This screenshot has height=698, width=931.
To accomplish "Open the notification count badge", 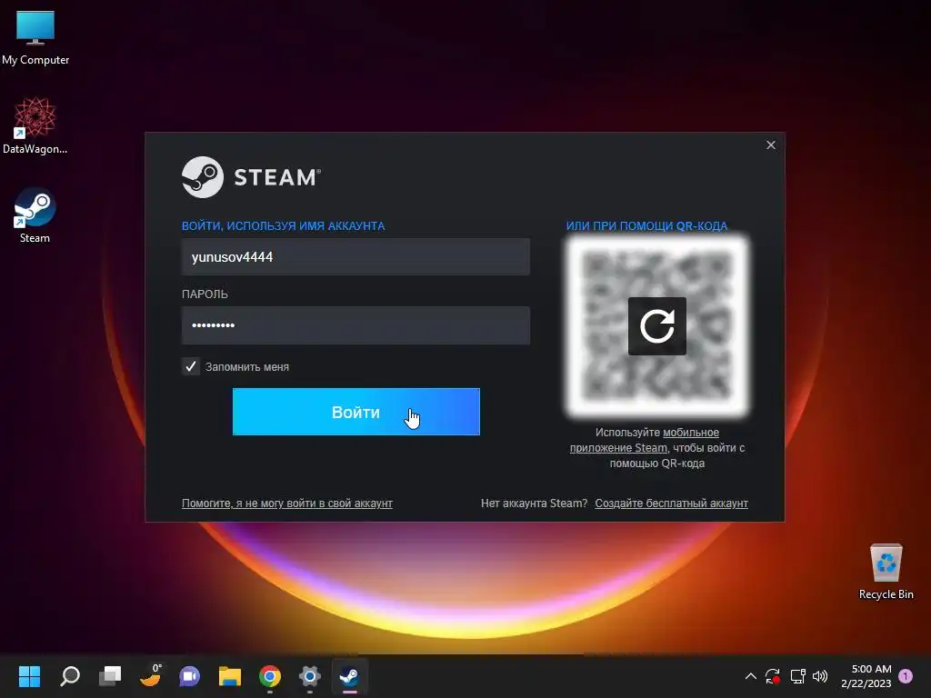I will pos(906,676).
